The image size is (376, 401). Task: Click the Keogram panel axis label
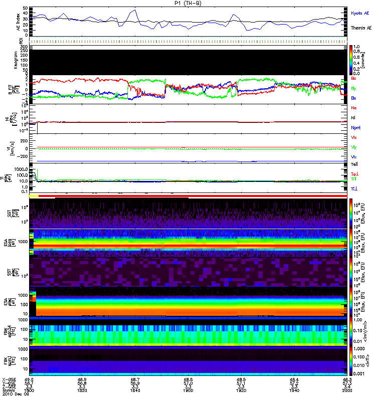(x=16, y=60)
